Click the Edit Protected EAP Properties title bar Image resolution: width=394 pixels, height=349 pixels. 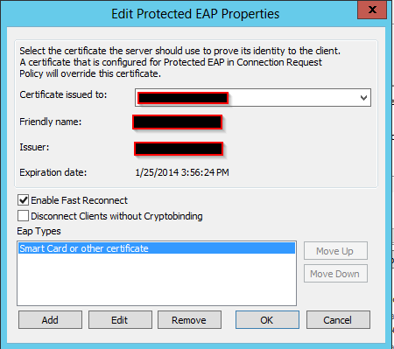pyautogui.click(x=195, y=14)
